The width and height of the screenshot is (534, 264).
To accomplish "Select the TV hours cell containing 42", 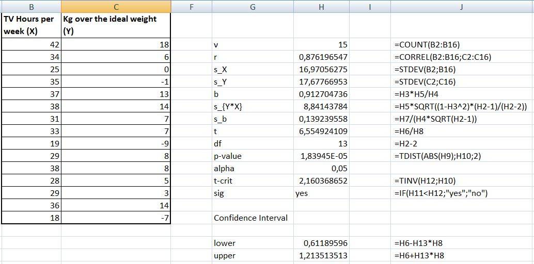I will click(31, 45).
